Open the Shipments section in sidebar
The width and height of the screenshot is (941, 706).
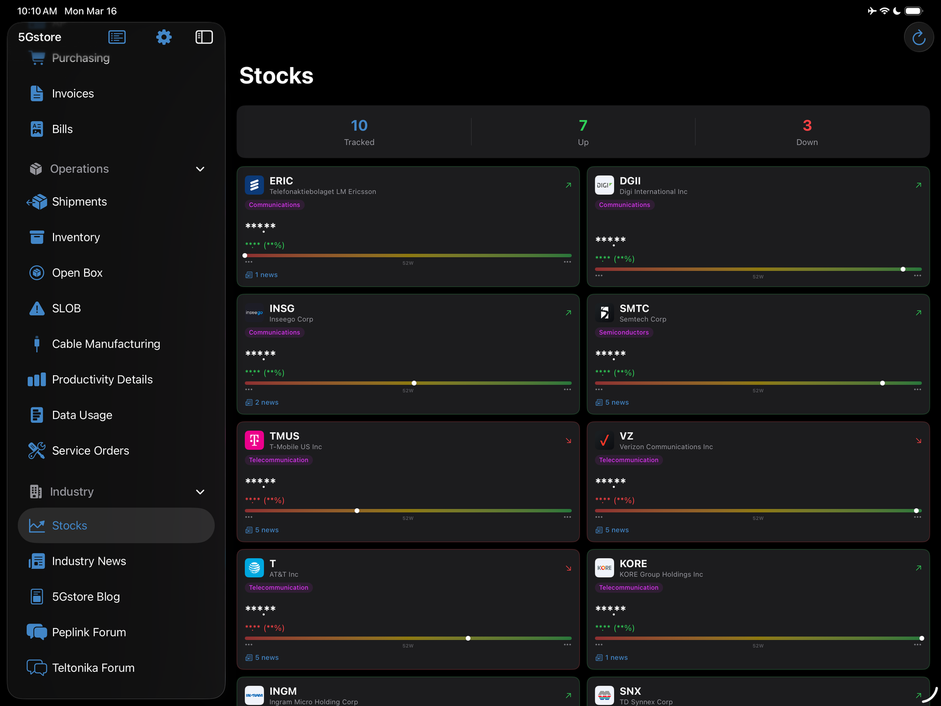pyautogui.click(x=79, y=201)
